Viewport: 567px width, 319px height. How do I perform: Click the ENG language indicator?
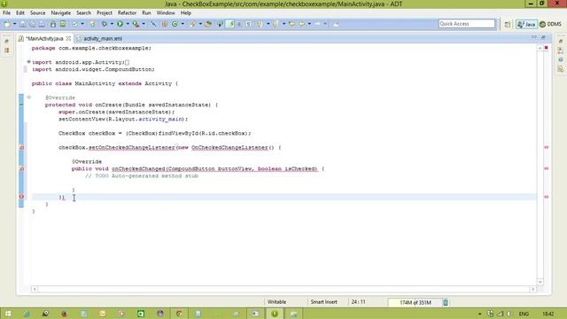(524, 314)
